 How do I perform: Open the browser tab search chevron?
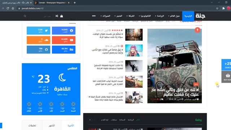click(212, 3)
